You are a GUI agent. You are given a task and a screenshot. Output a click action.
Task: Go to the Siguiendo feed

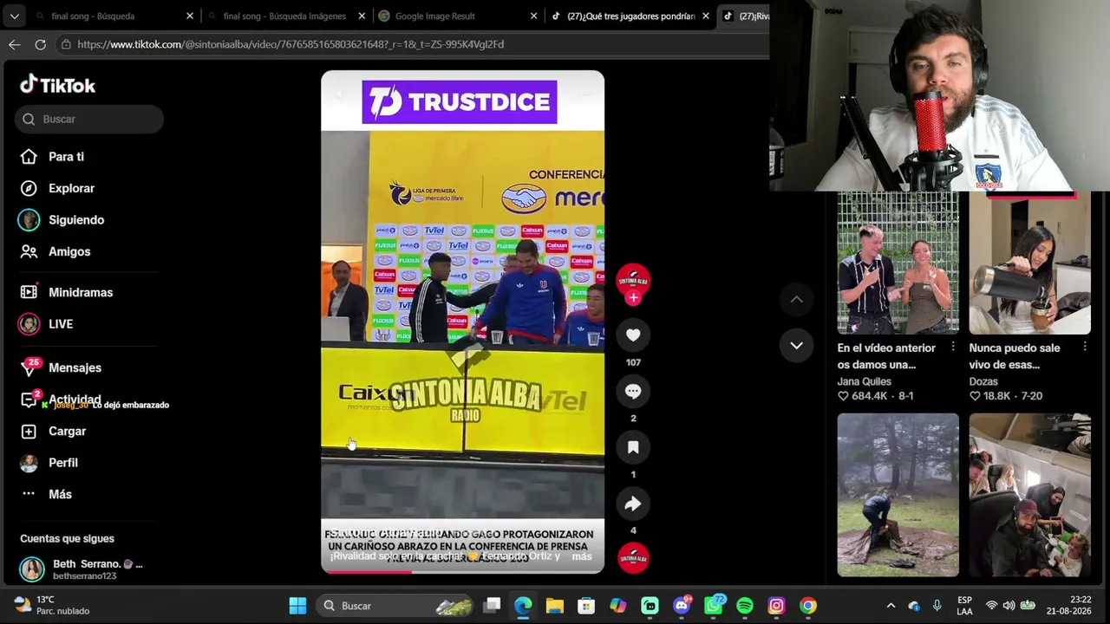[x=62, y=220]
